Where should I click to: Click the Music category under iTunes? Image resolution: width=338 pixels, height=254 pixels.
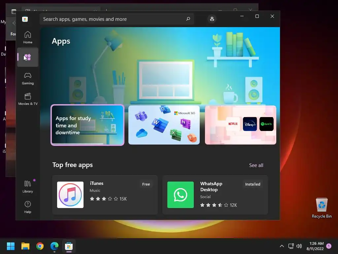click(95, 190)
